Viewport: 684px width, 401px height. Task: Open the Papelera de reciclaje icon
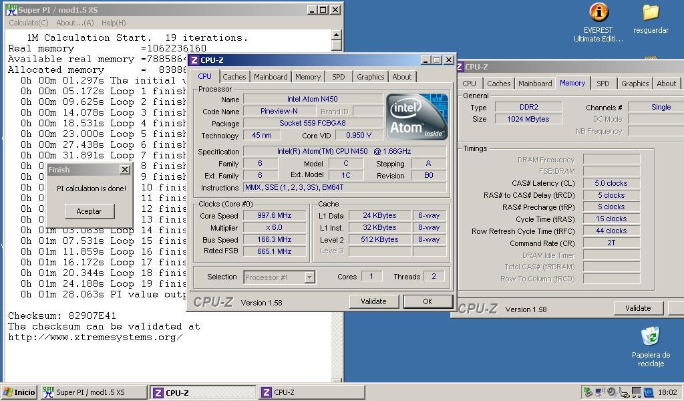[651, 347]
